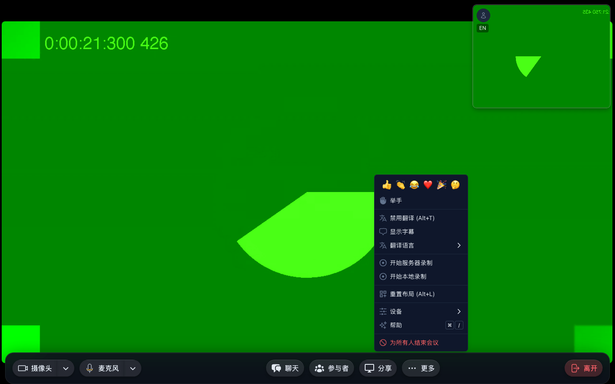The height and width of the screenshot is (384, 615).
Task: Send the party popper reaction
Action: [x=442, y=185]
